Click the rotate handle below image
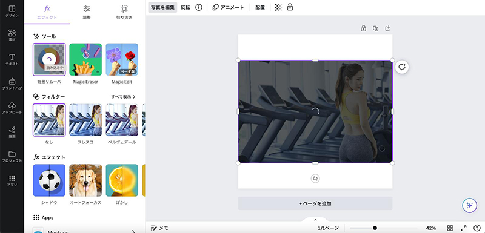This screenshot has width=485, height=233. click(x=315, y=179)
